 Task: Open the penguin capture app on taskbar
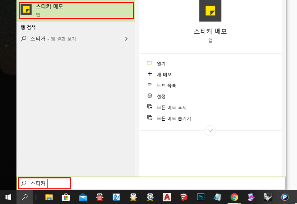pyautogui.click(x=150, y=197)
